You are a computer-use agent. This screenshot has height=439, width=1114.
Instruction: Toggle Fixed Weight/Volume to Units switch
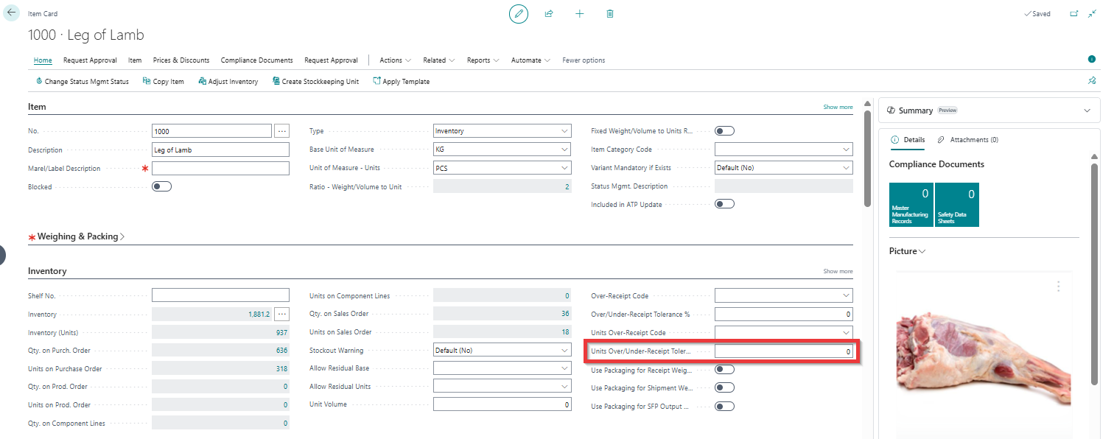(725, 131)
